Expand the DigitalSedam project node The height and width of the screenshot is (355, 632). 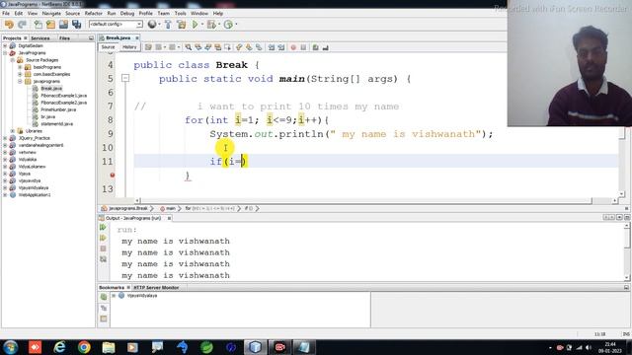pos(5,46)
